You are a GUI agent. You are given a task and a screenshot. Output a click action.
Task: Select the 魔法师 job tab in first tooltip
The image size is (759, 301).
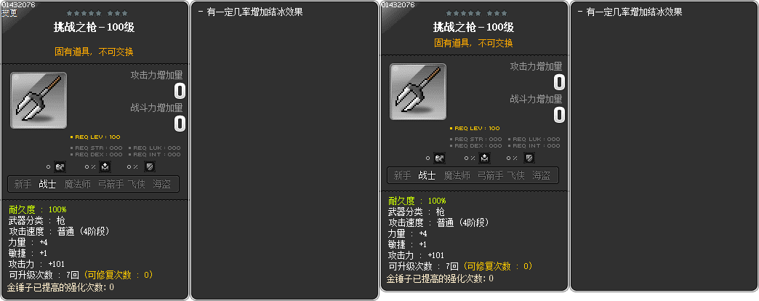(78, 185)
